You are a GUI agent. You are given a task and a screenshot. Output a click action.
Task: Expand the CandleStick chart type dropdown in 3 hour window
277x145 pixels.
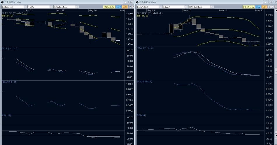coord(212,7)
